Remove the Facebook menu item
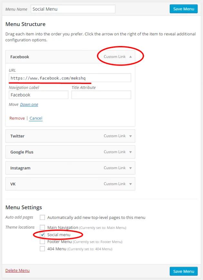Image resolution: width=203 pixels, height=280 pixels. click(17, 118)
